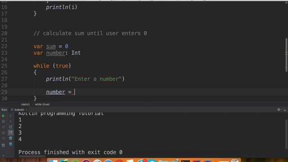Open the Run panel settings gear

click(279, 110)
